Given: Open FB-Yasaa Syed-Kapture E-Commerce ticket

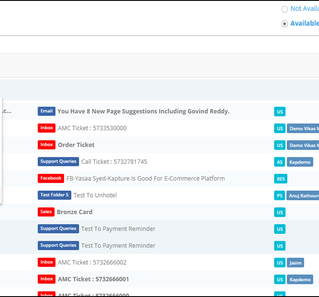Looking at the screenshot, I should pyautogui.click(x=146, y=178).
